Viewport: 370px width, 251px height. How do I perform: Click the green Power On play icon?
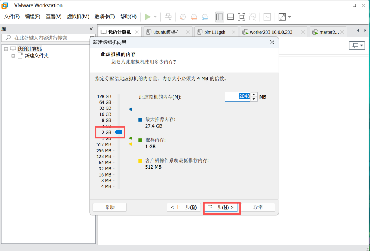tap(147, 17)
